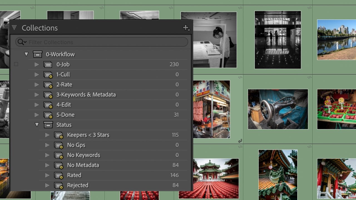Expand the 0-Job collection set arrow
Image resolution: width=356 pixels, height=200 pixels.
click(x=36, y=64)
